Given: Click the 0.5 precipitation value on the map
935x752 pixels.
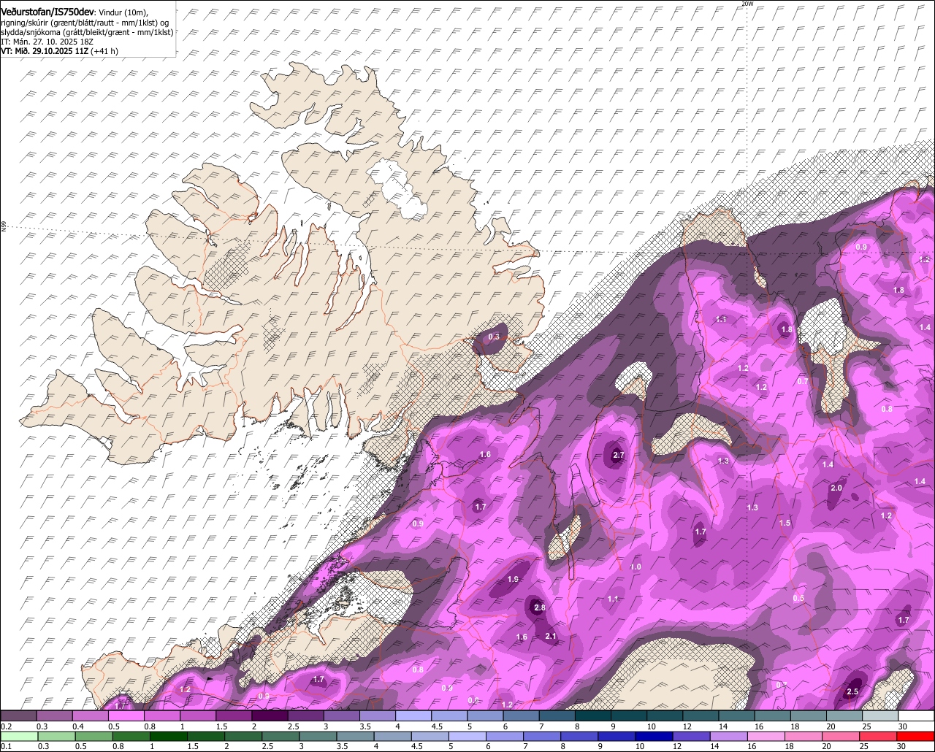Looking at the screenshot, I should 798,598.
